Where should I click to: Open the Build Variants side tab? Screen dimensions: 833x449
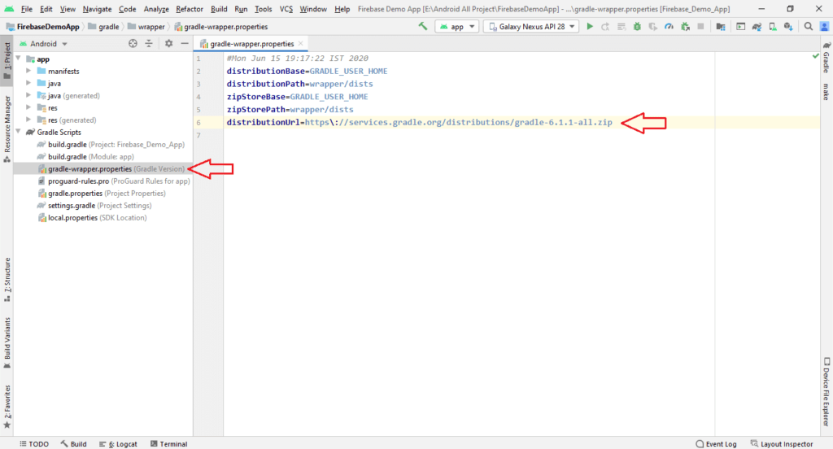tap(7, 342)
